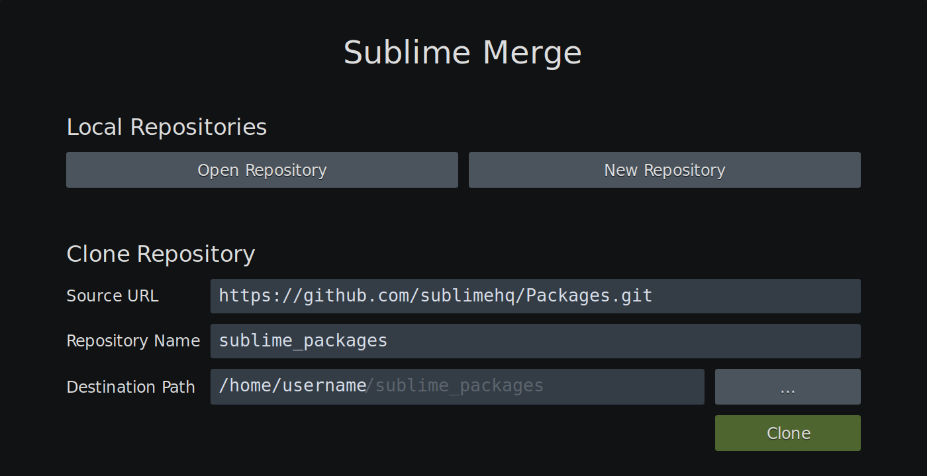Create a repository with New Repository
This screenshot has height=476, width=927.
tap(664, 170)
